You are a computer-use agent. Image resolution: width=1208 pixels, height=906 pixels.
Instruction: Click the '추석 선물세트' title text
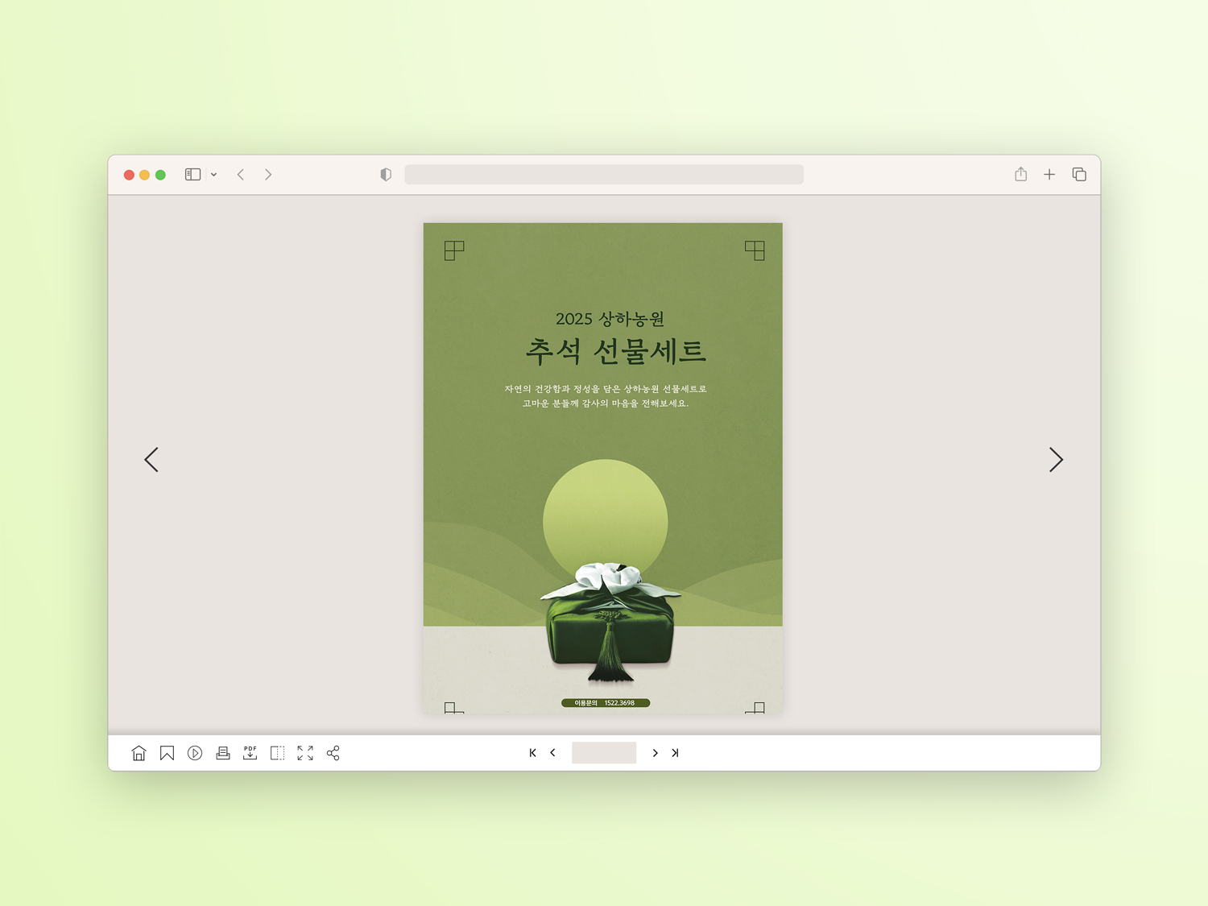tap(616, 351)
